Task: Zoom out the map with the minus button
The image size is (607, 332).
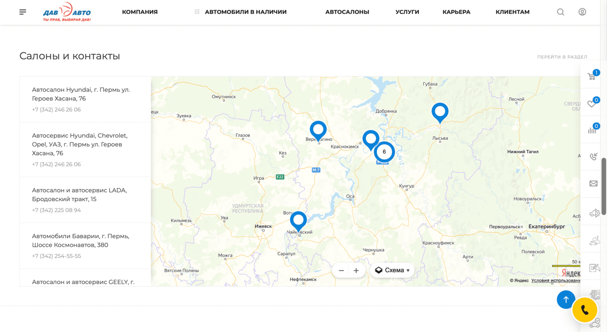Action: [342, 270]
